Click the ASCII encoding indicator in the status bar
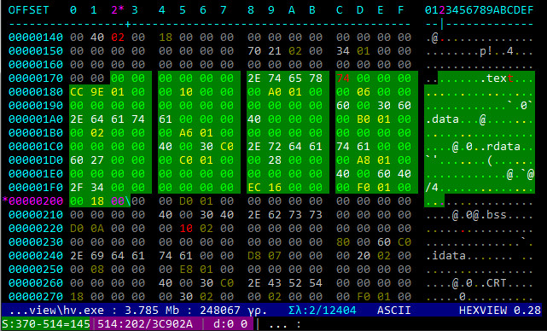The width and height of the screenshot is (547, 331). point(394,310)
